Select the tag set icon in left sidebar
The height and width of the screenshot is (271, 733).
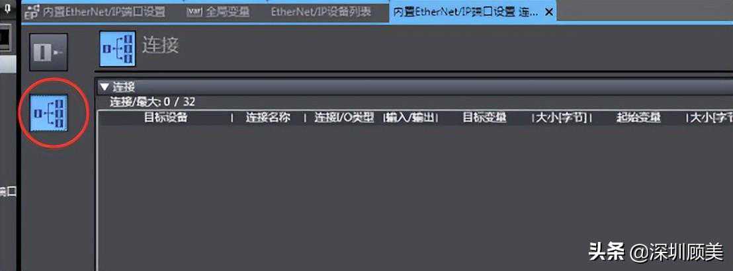[49, 52]
